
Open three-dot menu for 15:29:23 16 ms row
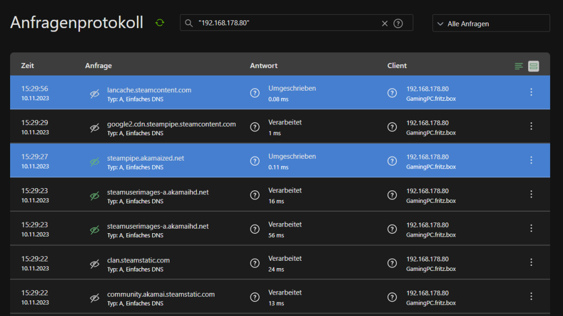(531, 194)
